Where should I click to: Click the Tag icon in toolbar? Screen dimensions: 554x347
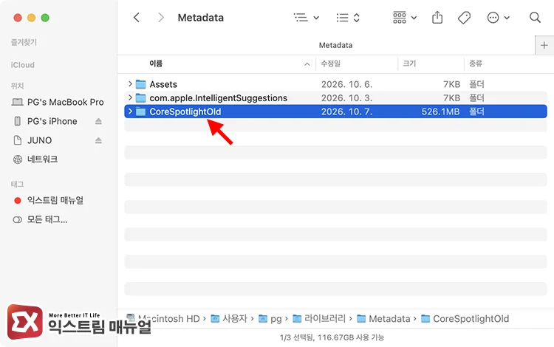(464, 17)
